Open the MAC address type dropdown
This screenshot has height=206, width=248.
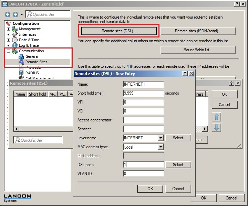[161, 147]
